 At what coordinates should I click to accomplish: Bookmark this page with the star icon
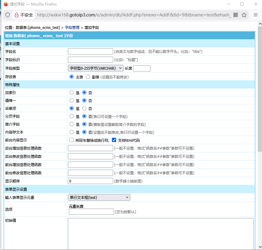(x=244, y=15)
